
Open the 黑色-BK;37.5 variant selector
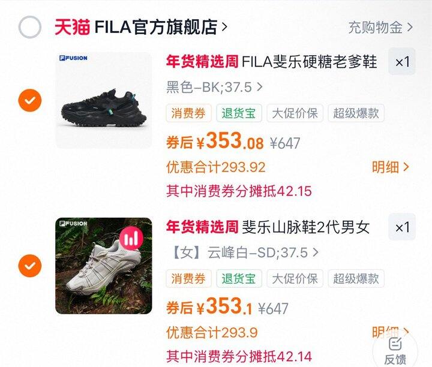[214, 88]
